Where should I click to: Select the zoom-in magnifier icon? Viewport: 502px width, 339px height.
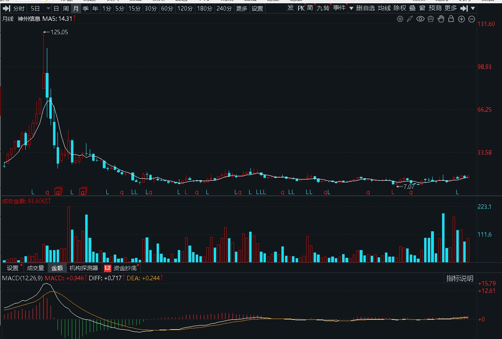click(461, 19)
